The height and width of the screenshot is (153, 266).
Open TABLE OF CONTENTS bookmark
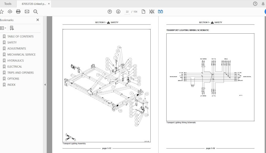coord(20,36)
